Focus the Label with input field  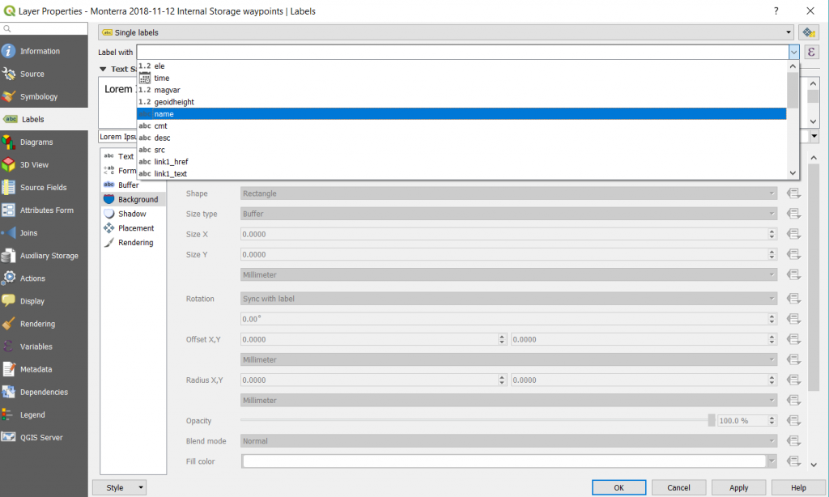(462, 52)
